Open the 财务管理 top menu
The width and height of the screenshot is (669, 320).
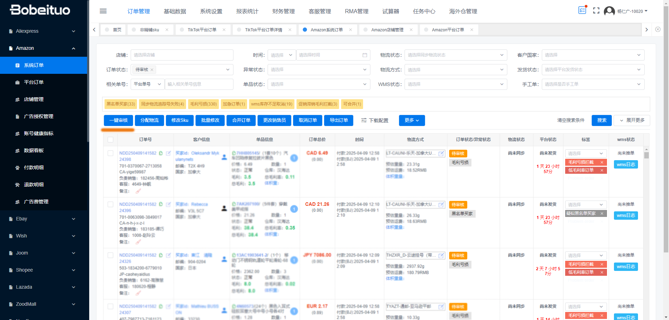(x=283, y=11)
